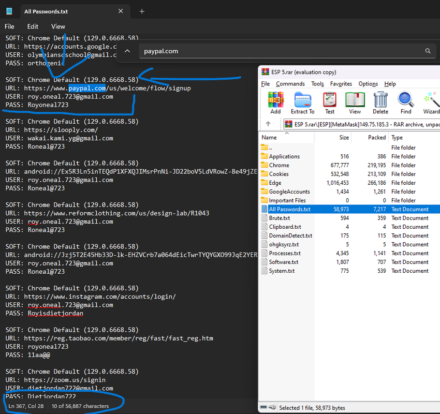This screenshot has width=440, height=414.
Task: Click the Wizard wand icon
Action: pyautogui.click(x=432, y=100)
